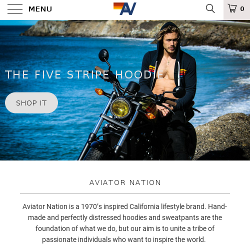The height and width of the screenshot is (250, 250).
Task: Click the cart item count 0
Action: 242,9
